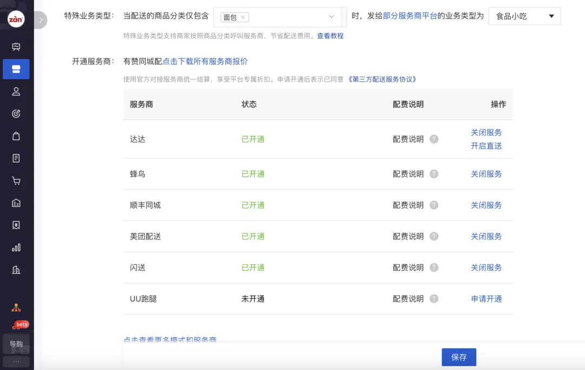This screenshot has height=370, width=585.
Task: Click the help icon in 达达 row
Action: tap(434, 139)
